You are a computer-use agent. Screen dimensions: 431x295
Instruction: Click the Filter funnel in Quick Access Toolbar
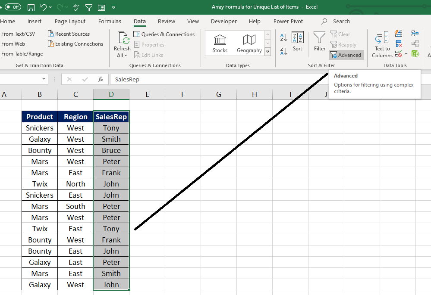pos(89,7)
